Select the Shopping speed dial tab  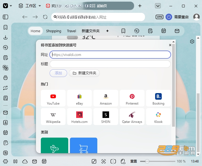point(54,31)
